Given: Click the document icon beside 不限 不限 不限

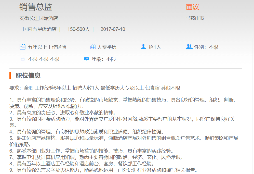Looking at the screenshot, I should 22,59.
